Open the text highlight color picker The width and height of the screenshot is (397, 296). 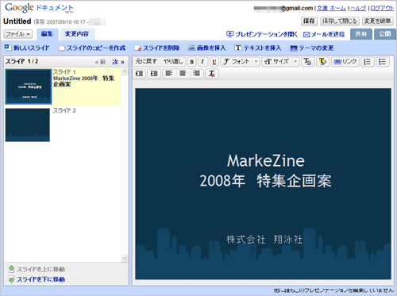[322, 62]
